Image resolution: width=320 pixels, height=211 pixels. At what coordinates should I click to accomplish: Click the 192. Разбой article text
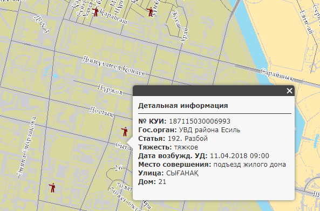[188, 139]
